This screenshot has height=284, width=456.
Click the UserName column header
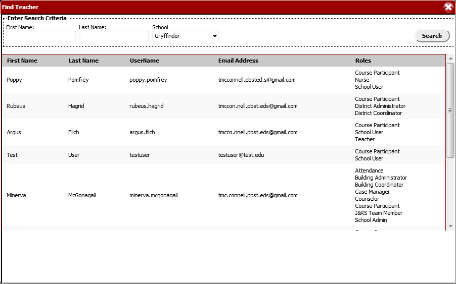click(x=145, y=61)
